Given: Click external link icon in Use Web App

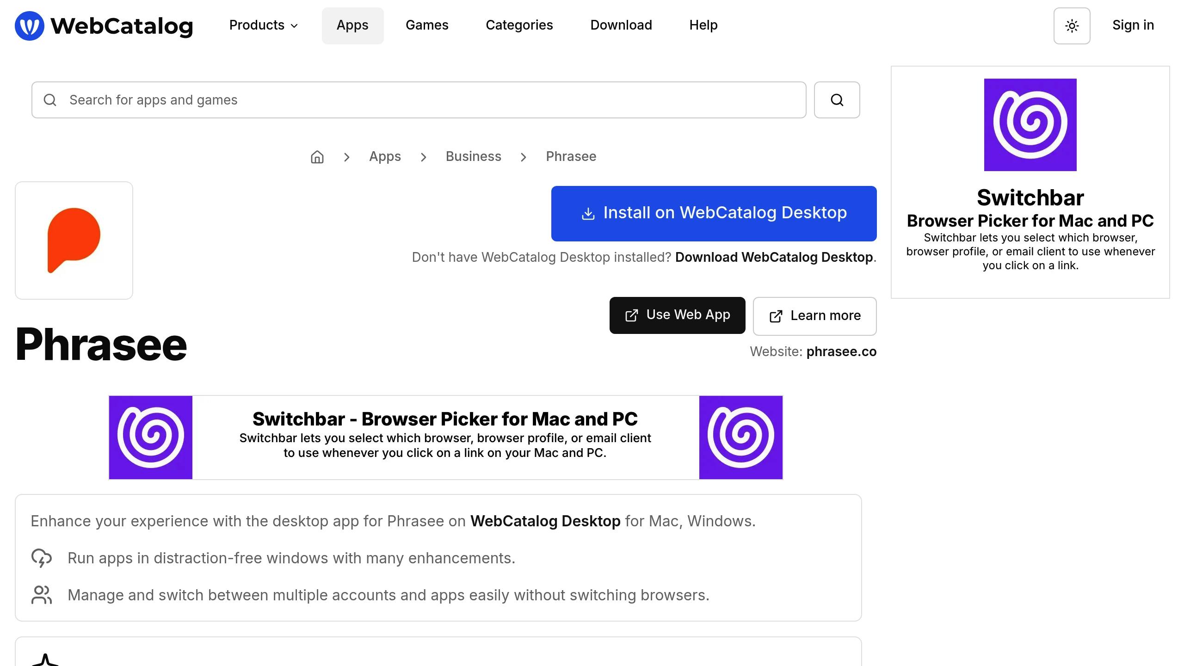Looking at the screenshot, I should tap(631, 315).
